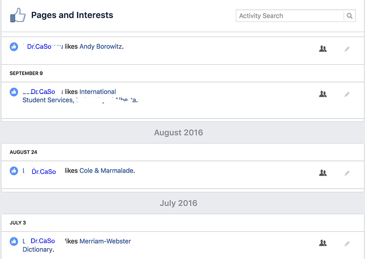Open the Andy Borowitz page link
The height and width of the screenshot is (259, 365).
101,47
